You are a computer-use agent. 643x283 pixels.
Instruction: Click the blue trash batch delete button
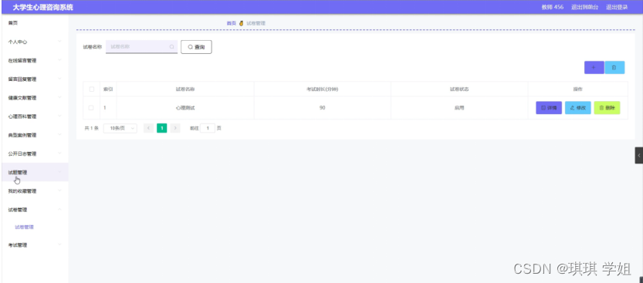[x=614, y=68]
